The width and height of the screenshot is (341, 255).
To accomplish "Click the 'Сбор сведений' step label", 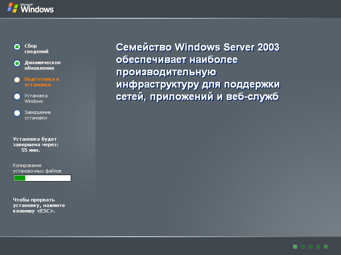I will tap(36, 49).
